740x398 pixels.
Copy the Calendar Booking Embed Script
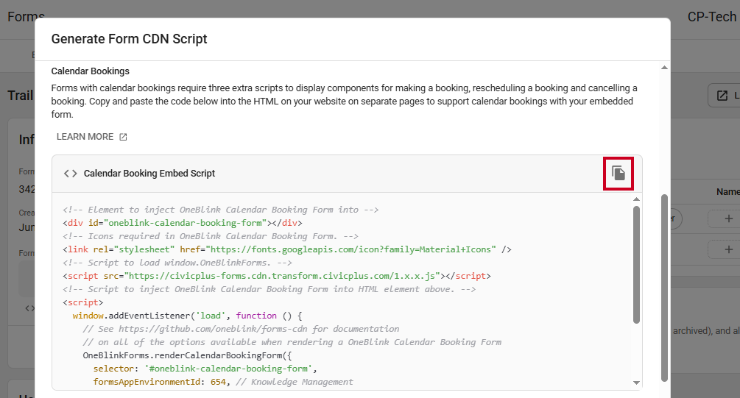click(619, 174)
